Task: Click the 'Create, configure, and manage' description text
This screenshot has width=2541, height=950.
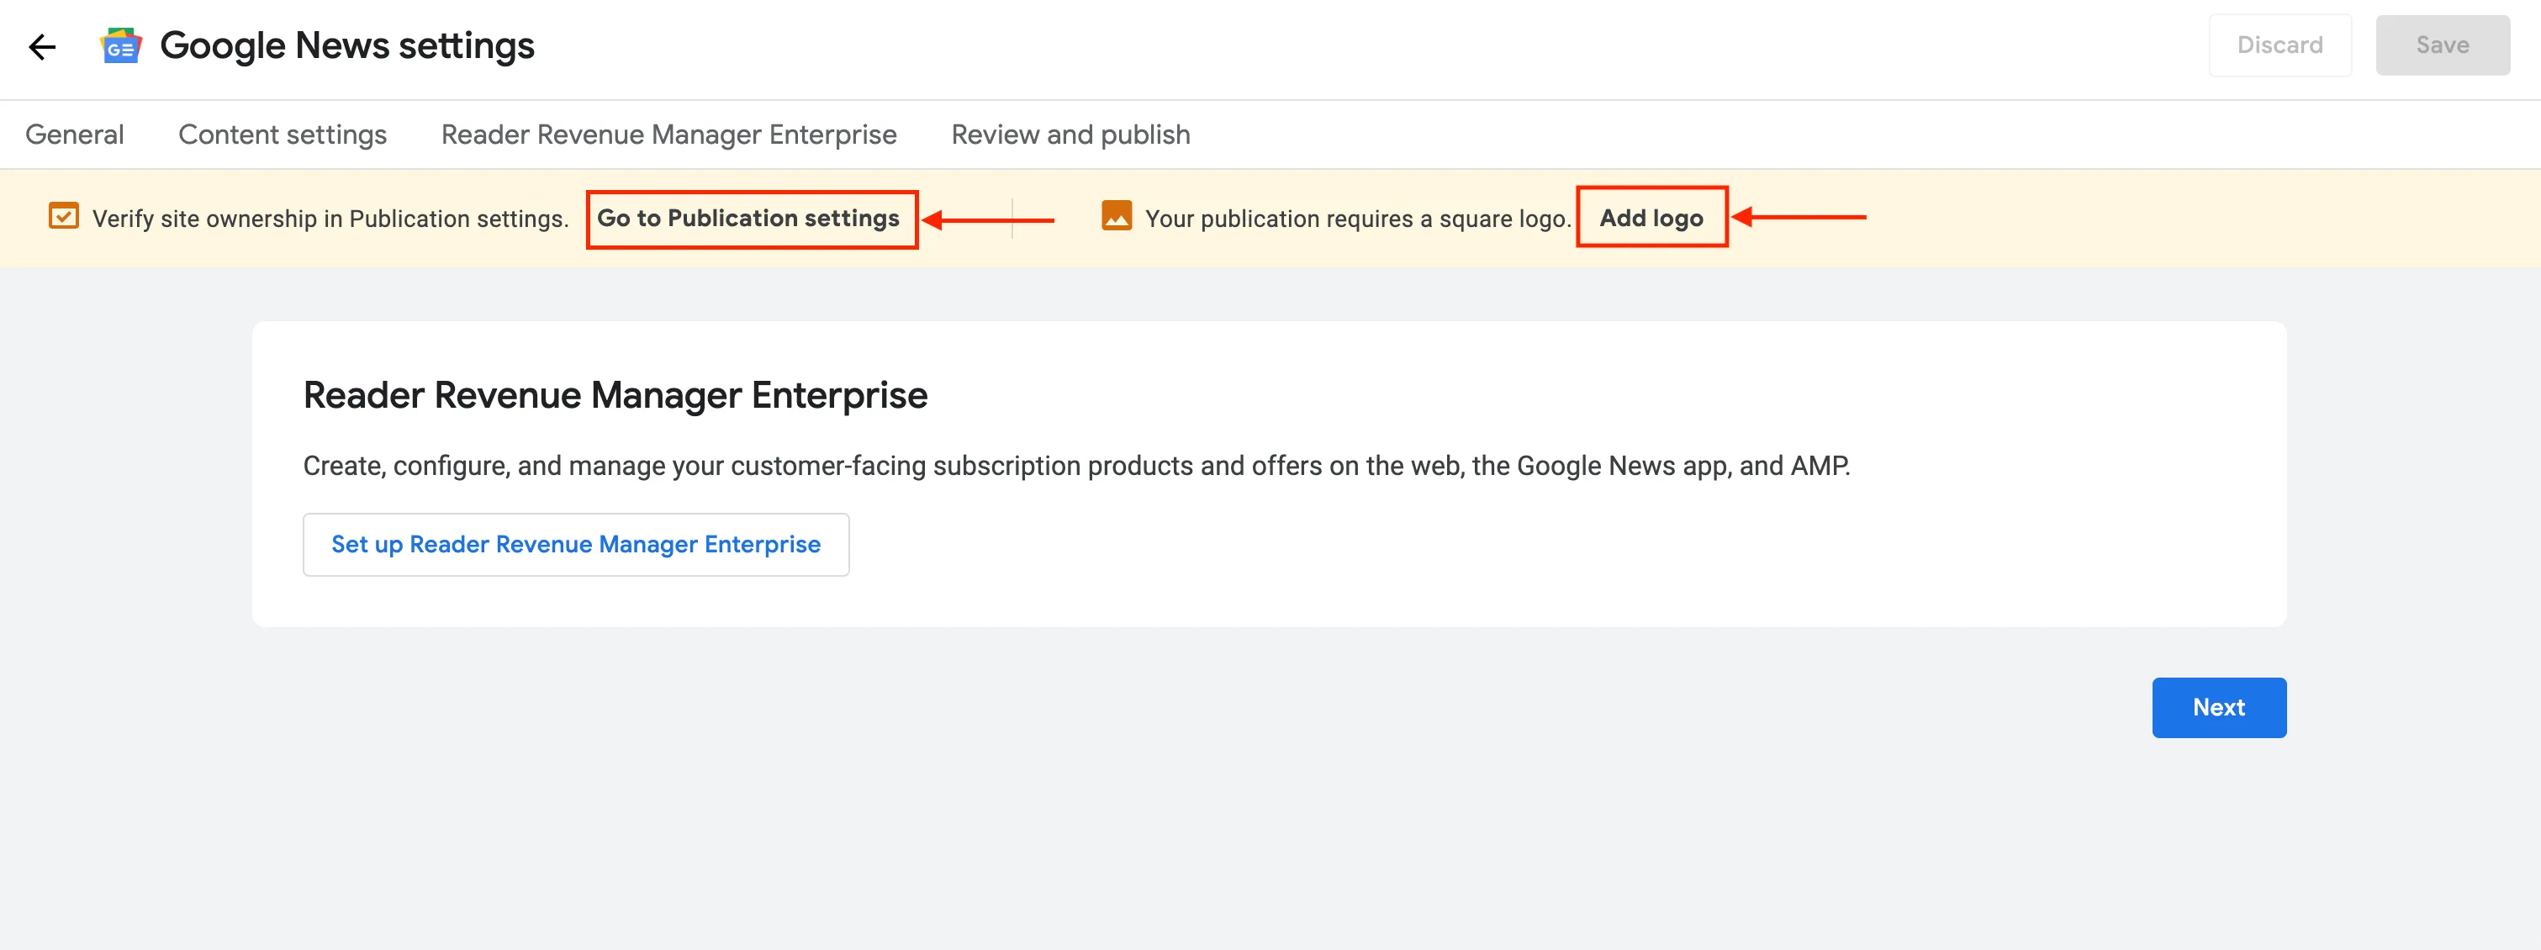Action: [1076, 466]
